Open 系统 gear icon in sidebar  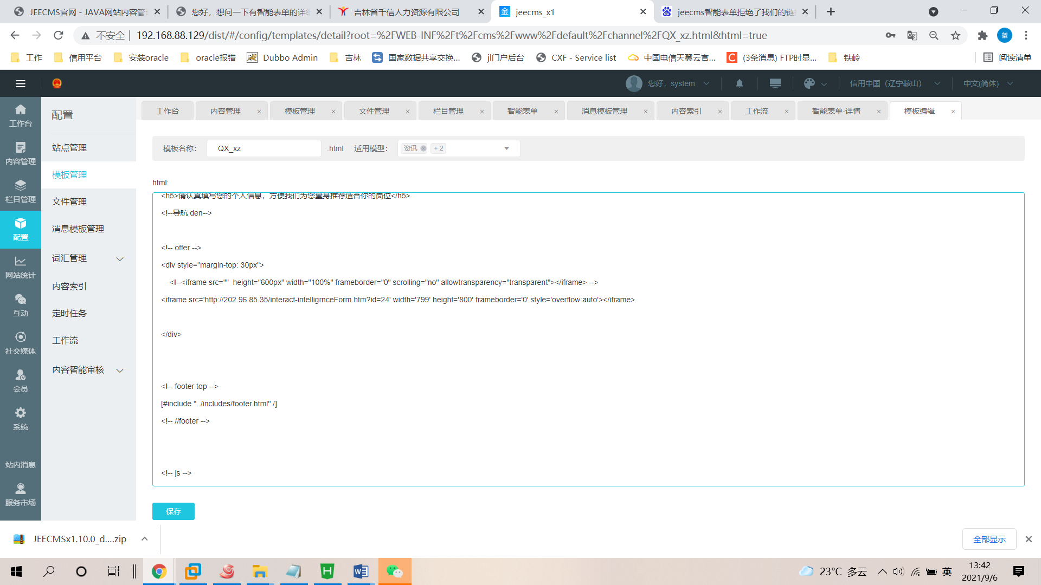pyautogui.click(x=21, y=419)
